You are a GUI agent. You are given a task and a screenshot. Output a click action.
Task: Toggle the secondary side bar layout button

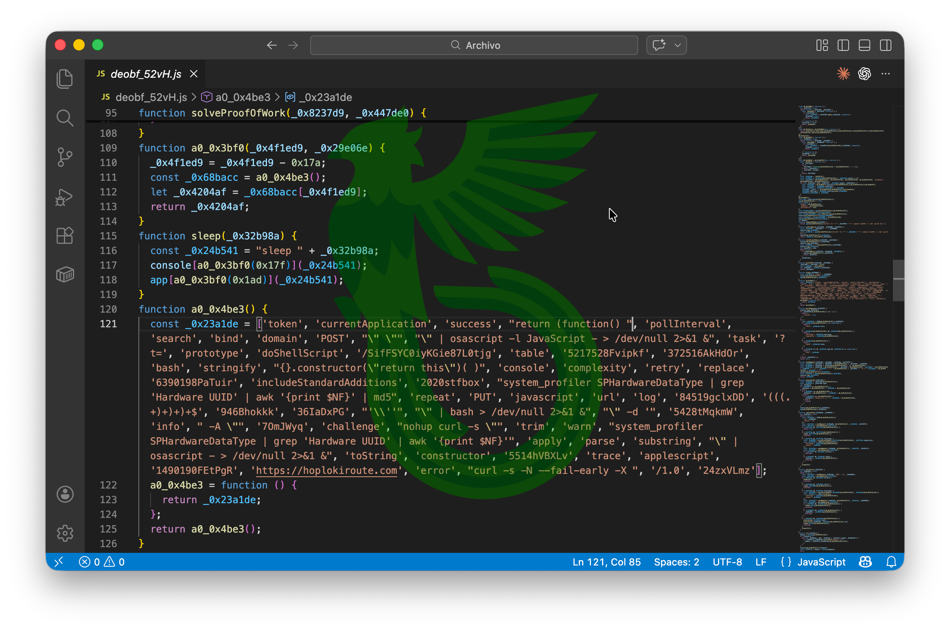[x=885, y=45]
